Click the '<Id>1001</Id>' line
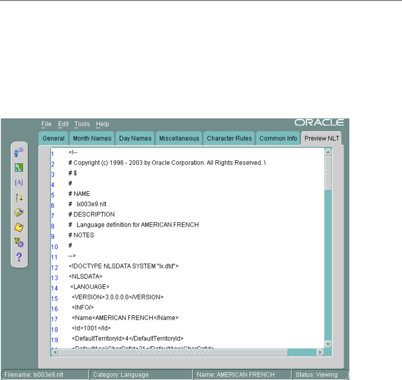402x380 pixels. [x=91, y=328]
